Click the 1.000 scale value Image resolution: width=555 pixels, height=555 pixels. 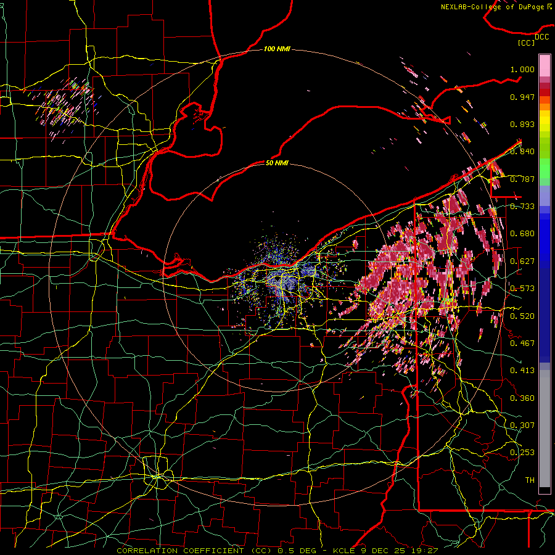[x=522, y=69]
